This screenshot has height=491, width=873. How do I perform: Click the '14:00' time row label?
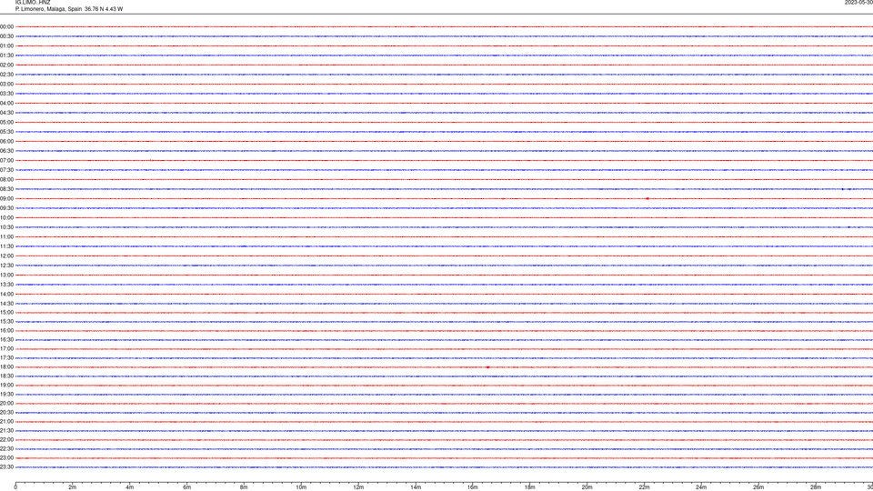(x=6, y=294)
